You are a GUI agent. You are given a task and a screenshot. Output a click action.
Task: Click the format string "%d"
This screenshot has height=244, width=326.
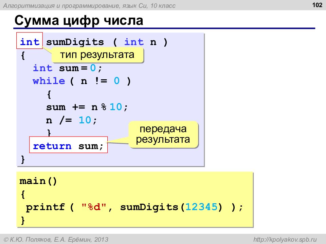94,207
